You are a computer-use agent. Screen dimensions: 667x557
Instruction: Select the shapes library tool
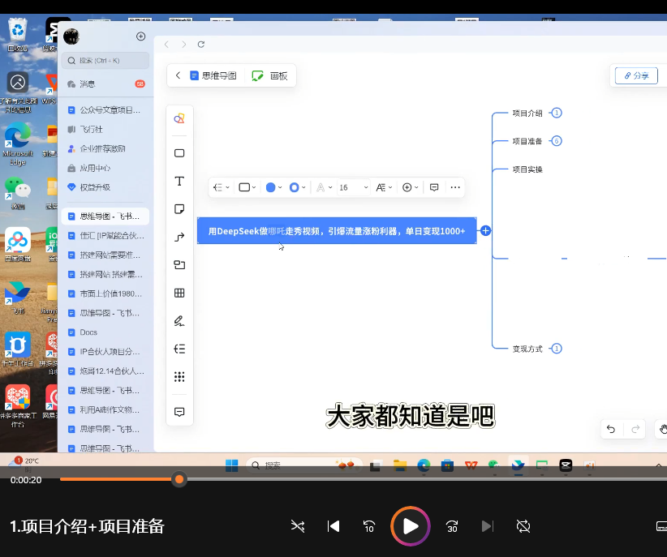pyautogui.click(x=179, y=118)
